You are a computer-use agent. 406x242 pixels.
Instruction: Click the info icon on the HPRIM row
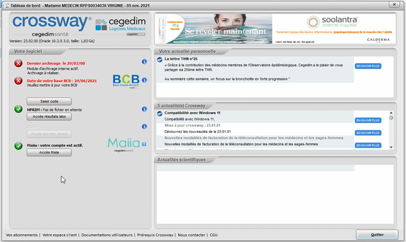coord(144,109)
